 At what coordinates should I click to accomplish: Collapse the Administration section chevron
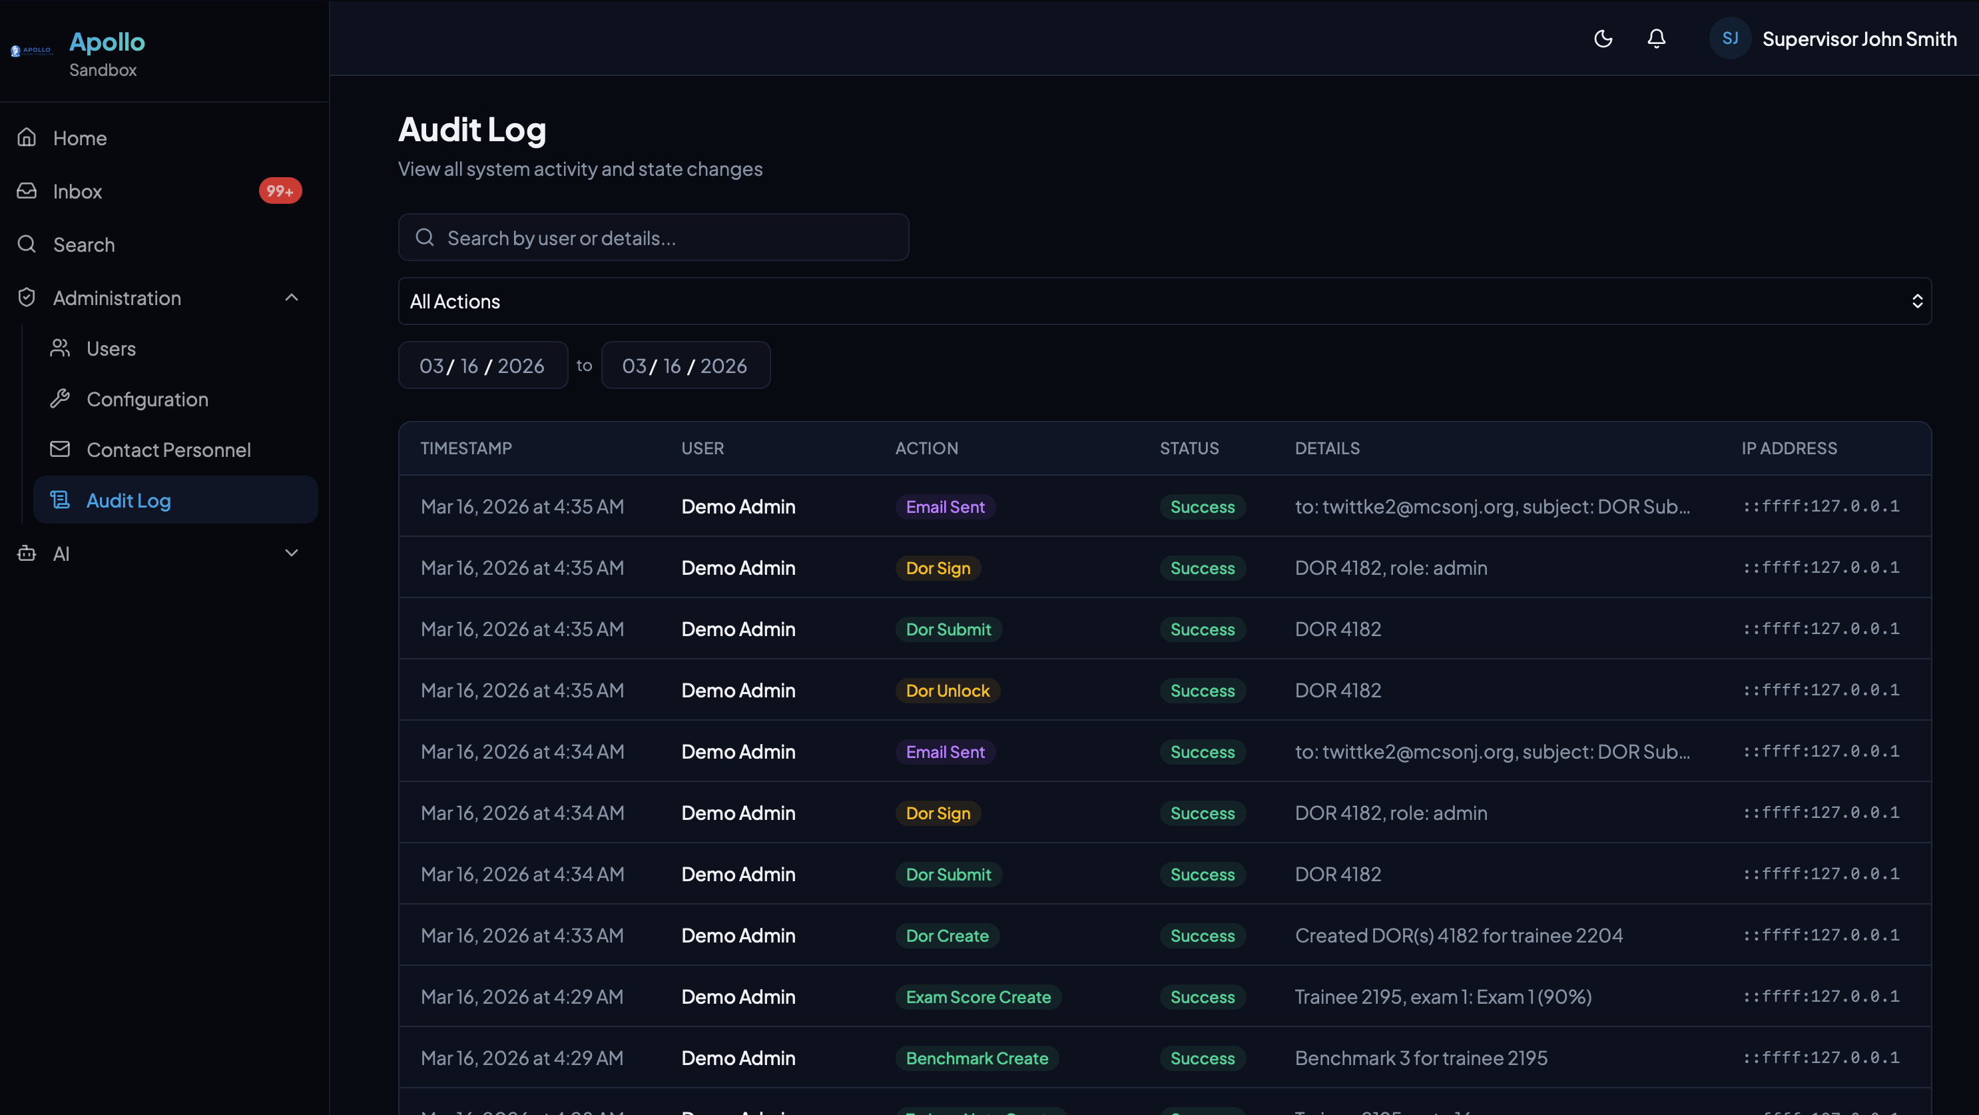pyautogui.click(x=291, y=297)
